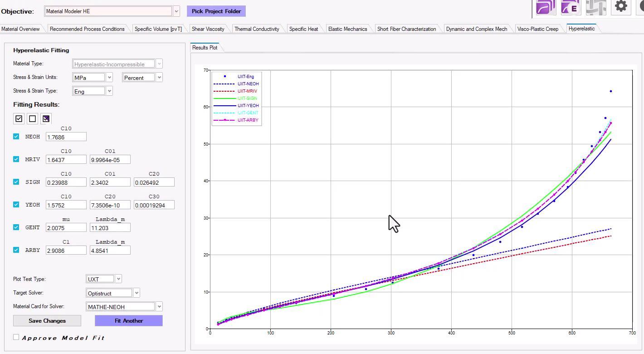The width and height of the screenshot is (644, 354).
Task: Click the deselect-all empty box icon
Action: click(32, 118)
